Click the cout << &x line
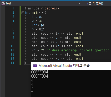The image size is (111, 97). point(58,34)
